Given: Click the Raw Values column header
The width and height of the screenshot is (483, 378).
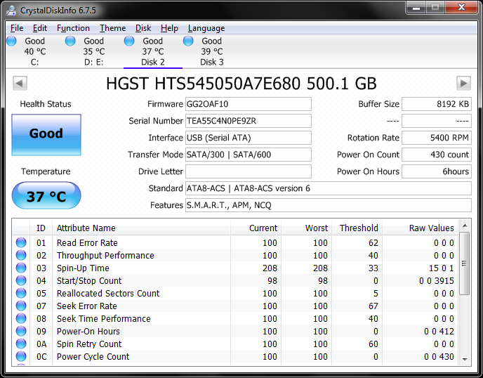Looking at the screenshot, I should pos(420,228).
